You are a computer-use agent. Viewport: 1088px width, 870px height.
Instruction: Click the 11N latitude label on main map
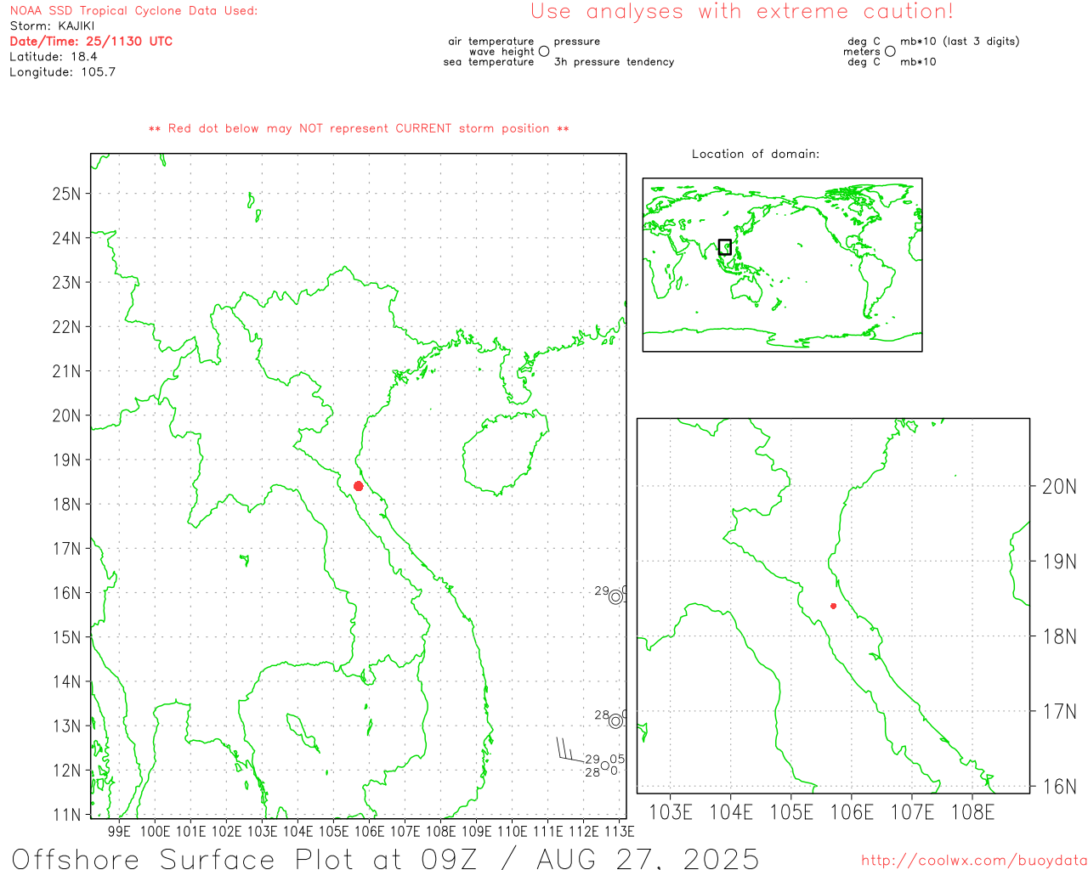[66, 815]
